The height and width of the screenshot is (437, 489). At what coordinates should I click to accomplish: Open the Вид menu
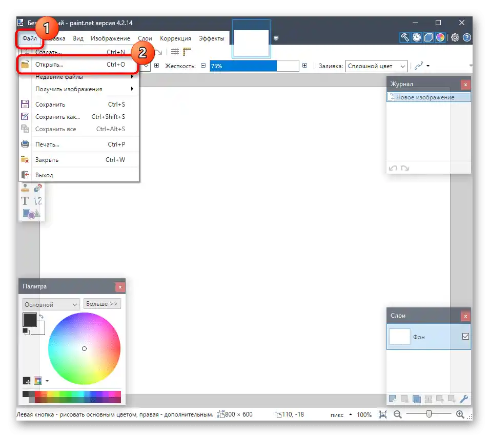78,38
